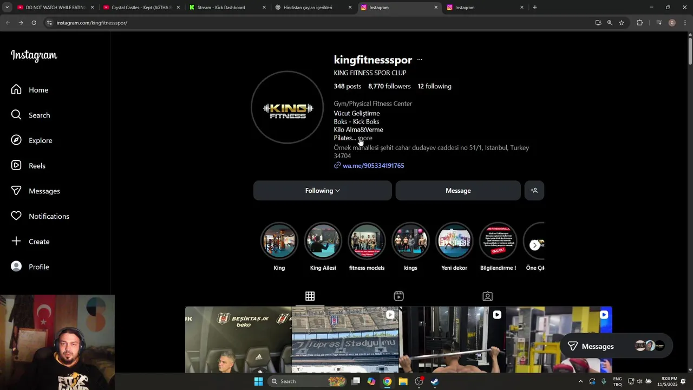This screenshot has height=390, width=693.
Task: Click the Instagram logo
Action: (34, 56)
